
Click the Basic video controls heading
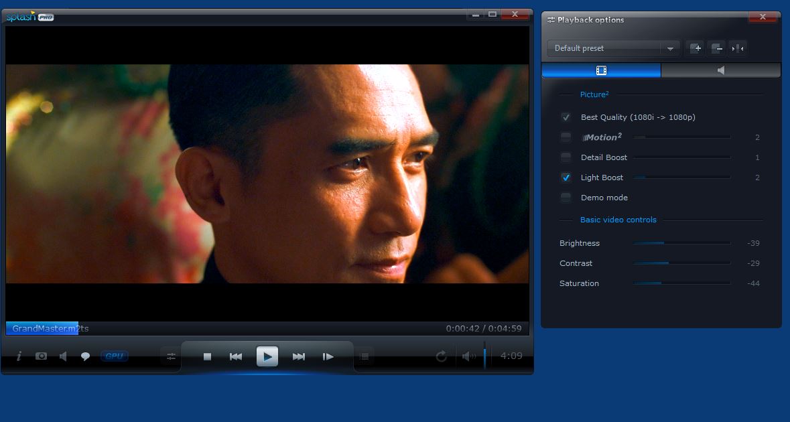click(x=618, y=220)
